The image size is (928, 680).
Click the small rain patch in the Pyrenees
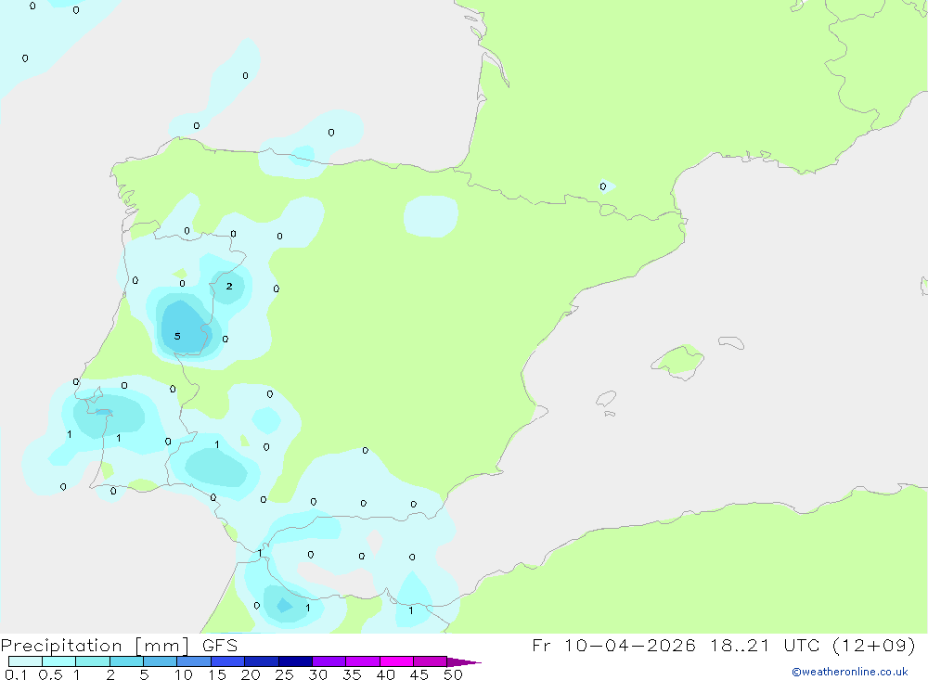(605, 186)
